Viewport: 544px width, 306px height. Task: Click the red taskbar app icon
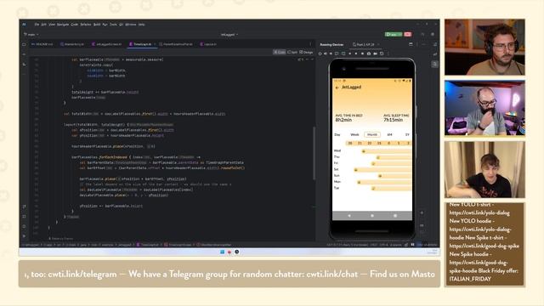(x=229, y=252)
